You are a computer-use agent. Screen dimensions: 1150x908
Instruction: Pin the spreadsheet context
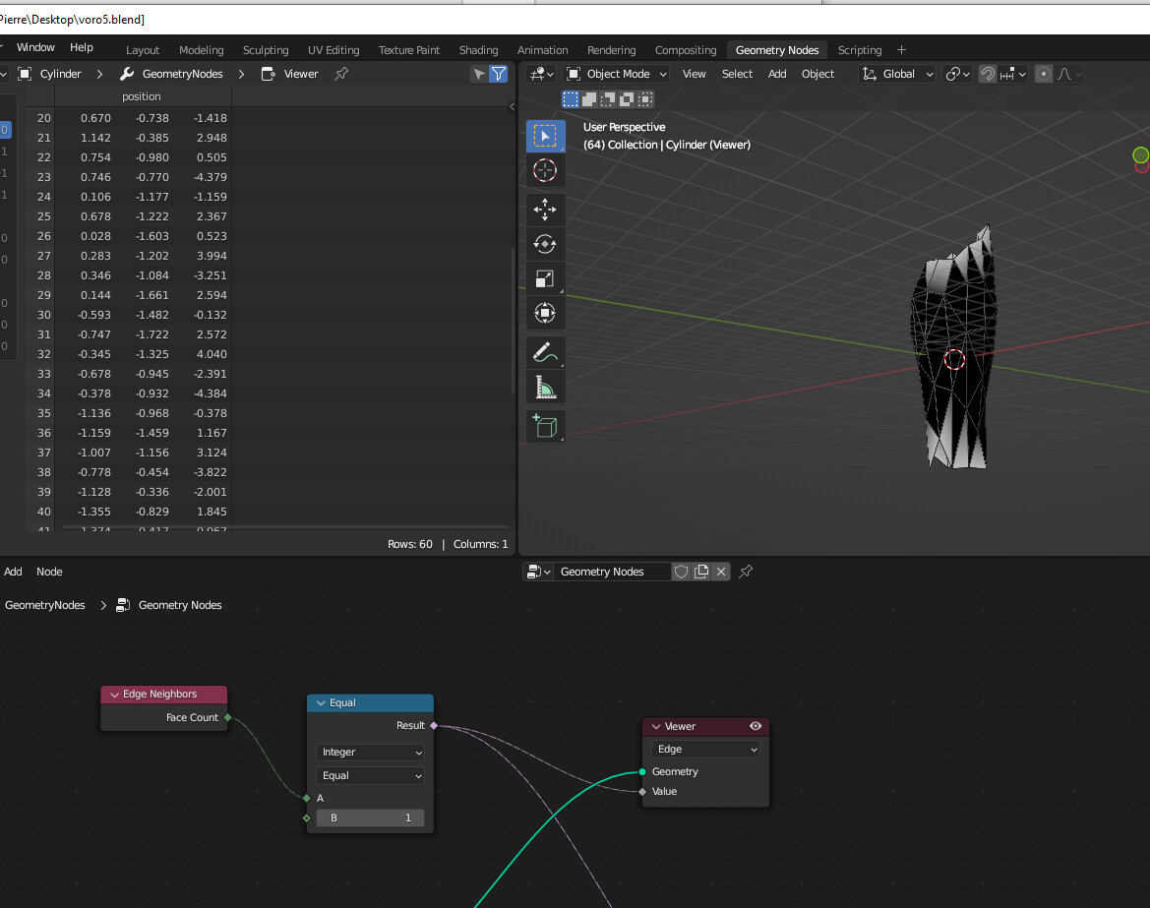341,74
